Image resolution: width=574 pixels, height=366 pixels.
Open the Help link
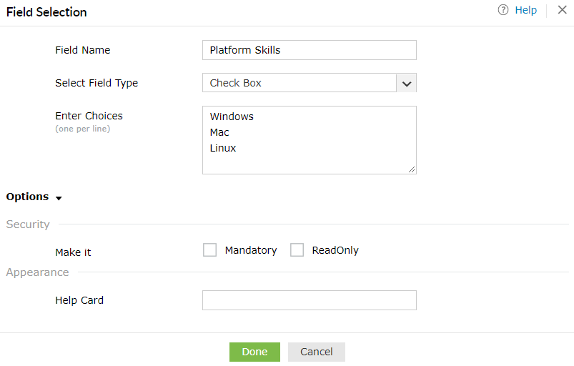[525, 10]
